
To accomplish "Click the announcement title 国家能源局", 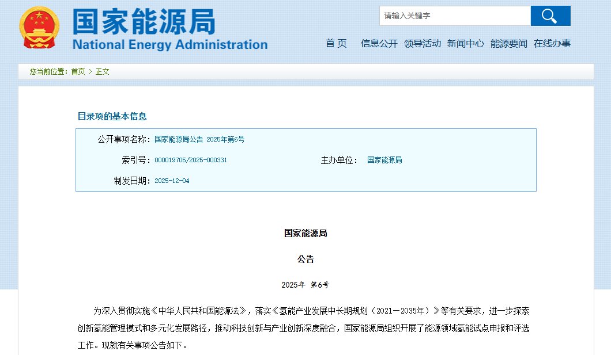I will 305,232.
